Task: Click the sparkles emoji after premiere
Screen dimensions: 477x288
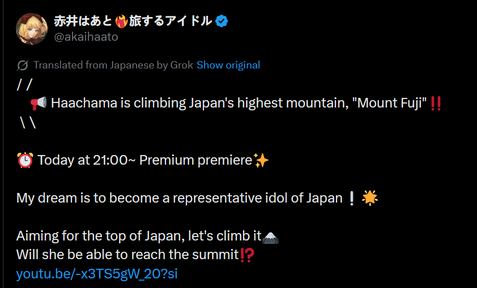Action: coord(261,161)
